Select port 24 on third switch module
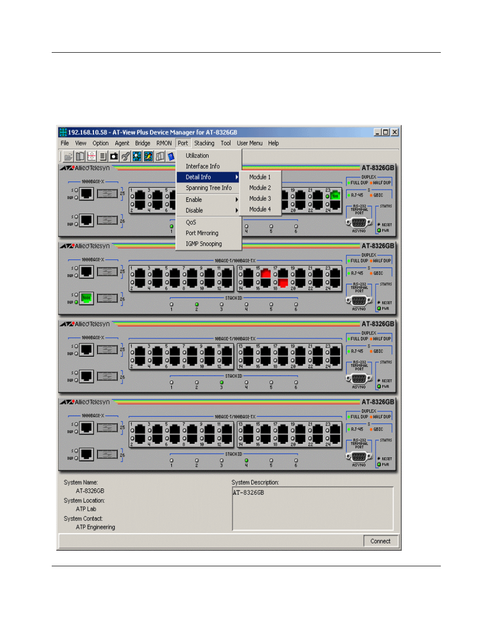This screenshot has width=479, height=620. (x=335, y=361)
